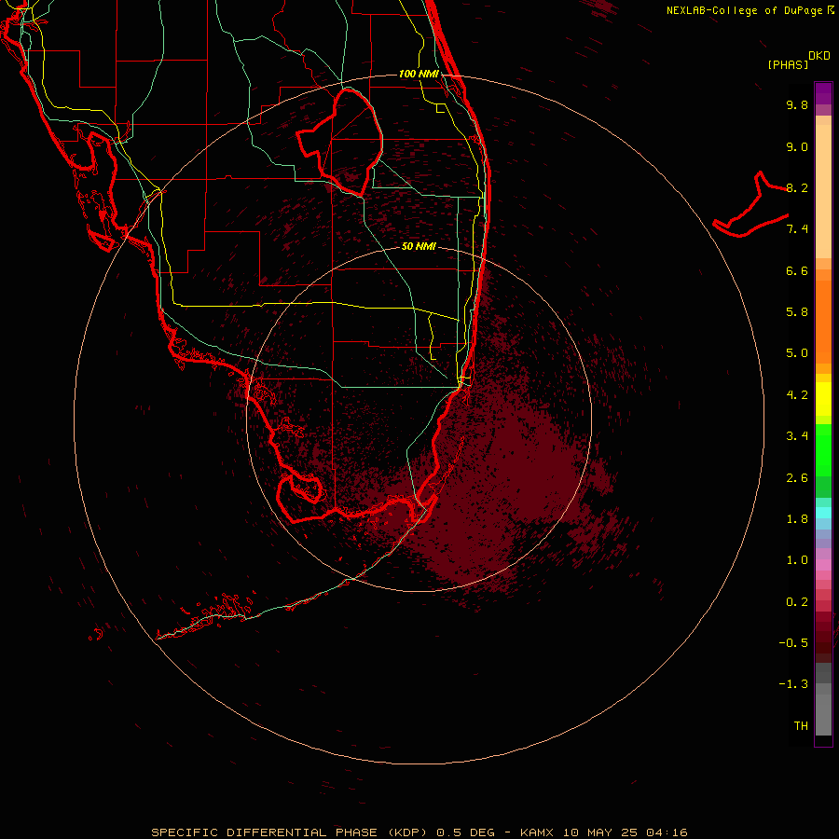Viewport: 839px width, 839px height.
Task: Click the product title caption at bottom
Action: (419, 832)
